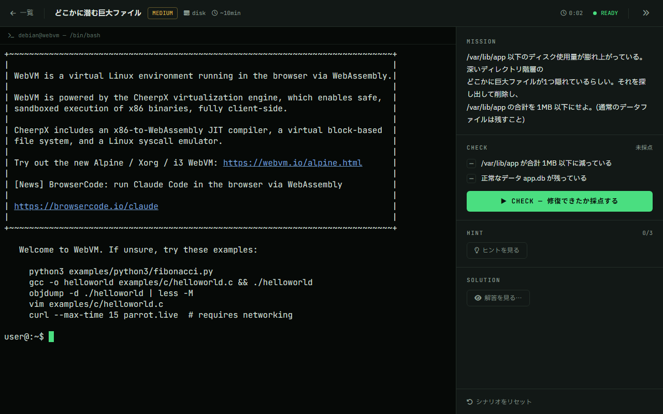Toggle check '/var/lib/app が合計 1MB 以下' box
The width and height of the screenshot is (663, 414).
pos(471,164)
